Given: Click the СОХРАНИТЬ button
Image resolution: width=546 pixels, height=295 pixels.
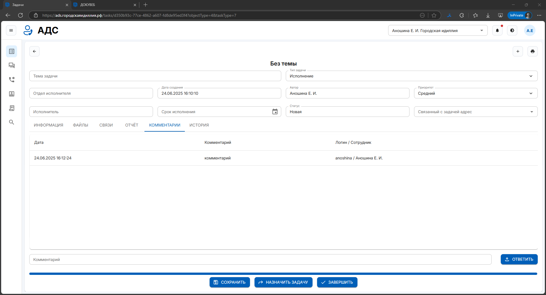Looking at the screenshot, I should pos(230,282).
